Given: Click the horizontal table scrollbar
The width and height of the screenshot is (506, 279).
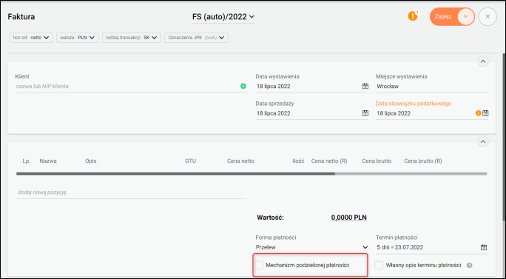Looking at the screenshot, I should click(x=175, y=174).
